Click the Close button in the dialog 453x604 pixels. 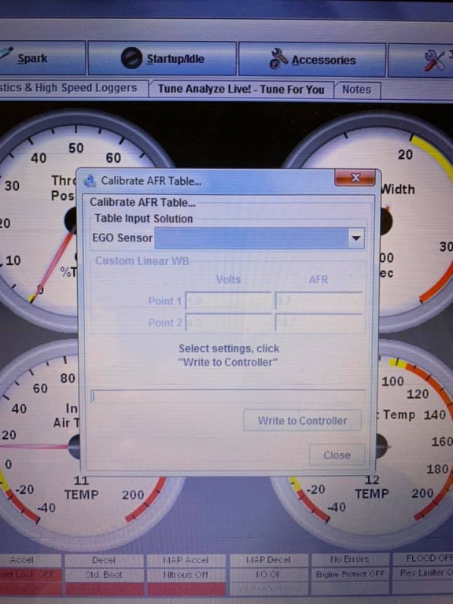pyautogui.click(x=337, y=455)
